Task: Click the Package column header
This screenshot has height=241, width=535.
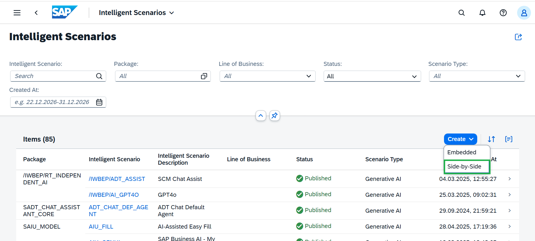Action: [34, 159]
